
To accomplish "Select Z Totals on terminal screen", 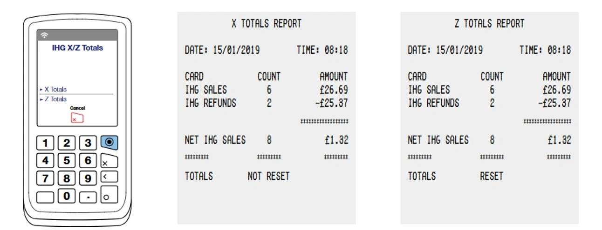I will (x=55, y=99).
